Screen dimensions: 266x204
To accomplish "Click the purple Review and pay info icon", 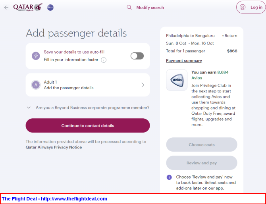I will pos(169,177).
